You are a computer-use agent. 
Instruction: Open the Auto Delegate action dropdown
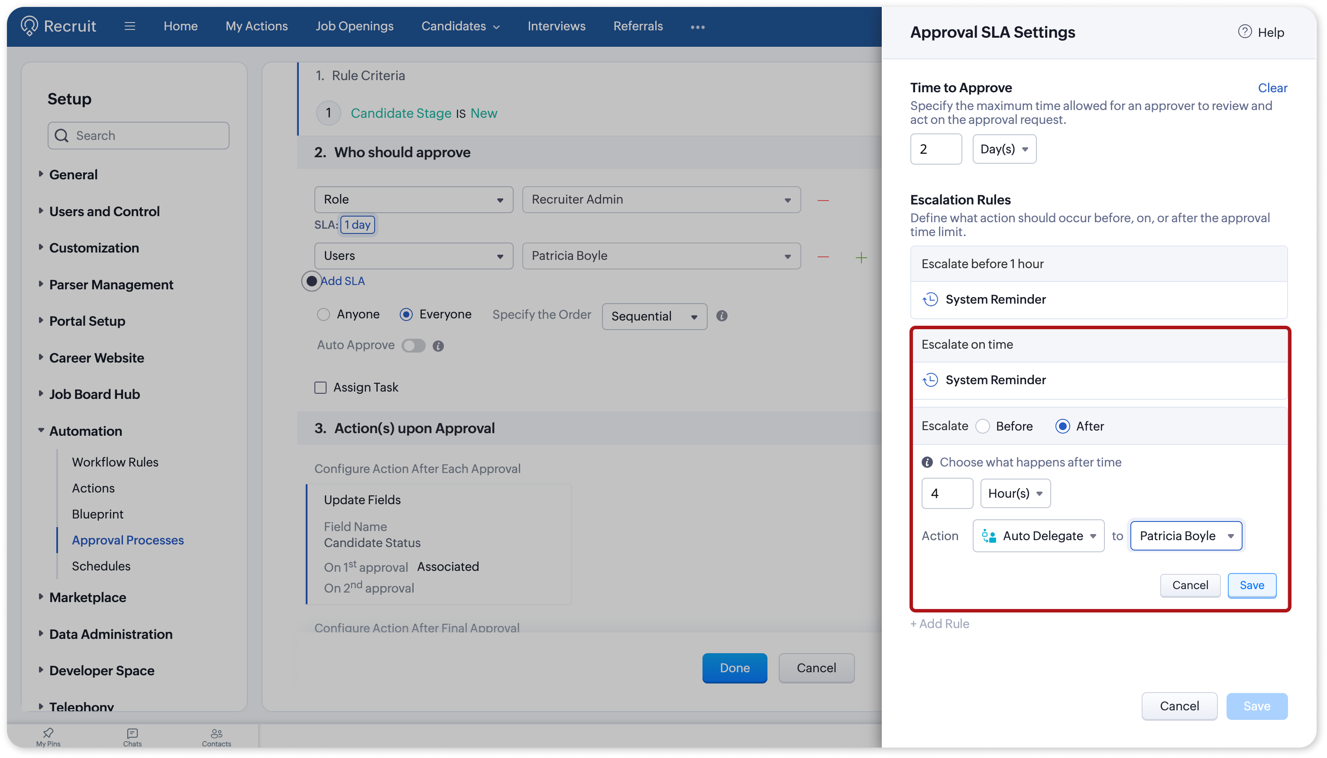tap(1038, 536)
